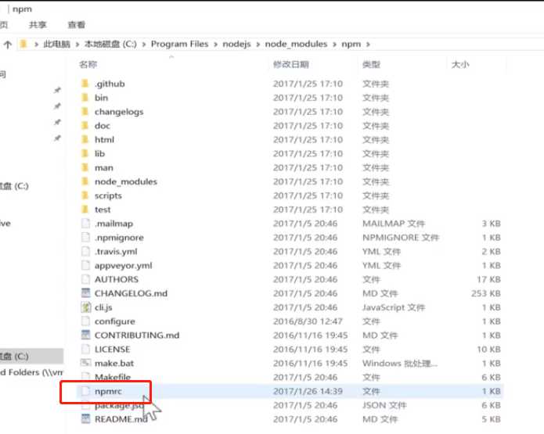Image resolution: width=544 pixels, height=434 pixels.
Task: Sort by 大小 column header
Action: point(460,64)
